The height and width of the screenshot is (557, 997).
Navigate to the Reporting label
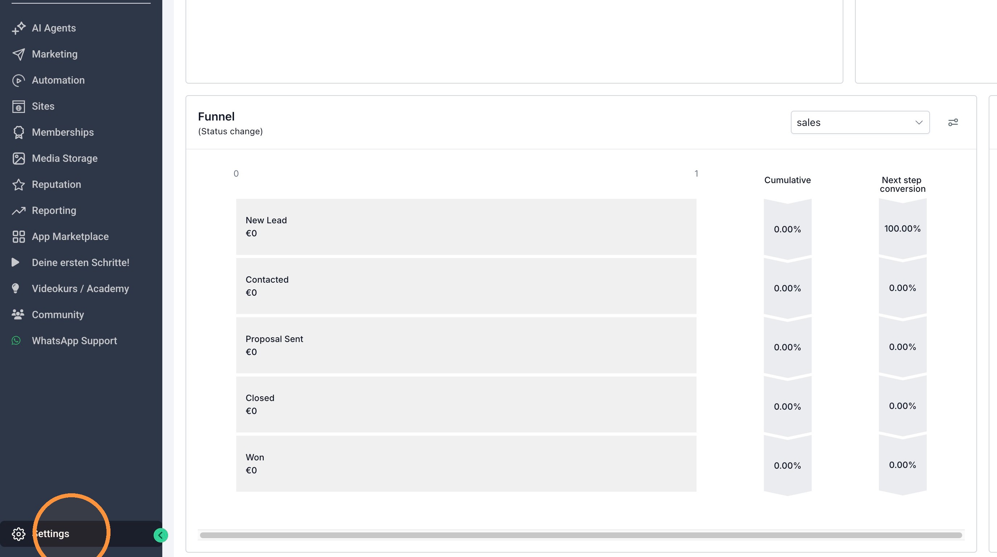click(x=54, y=211)
